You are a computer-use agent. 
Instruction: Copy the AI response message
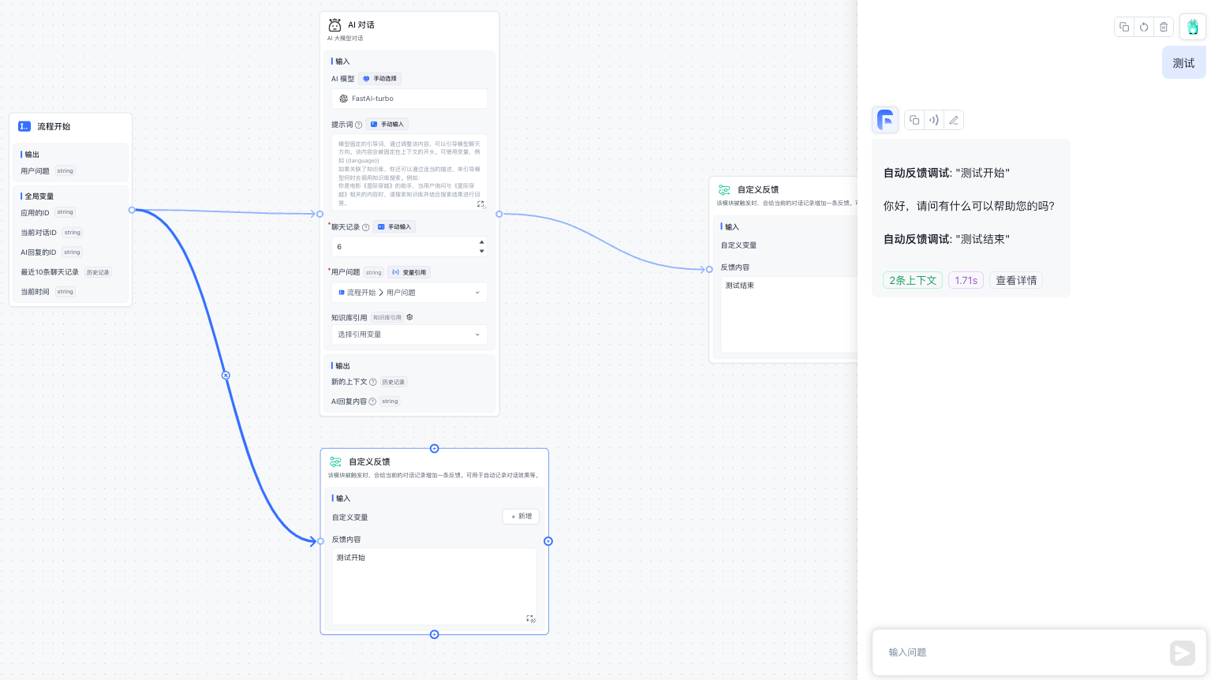pyautogui.click(x=914, y=120)
